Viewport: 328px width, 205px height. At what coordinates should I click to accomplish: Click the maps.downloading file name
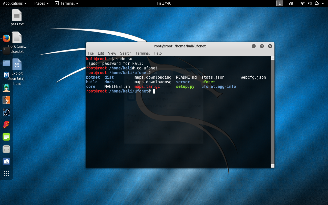click(x=153, y=77)
